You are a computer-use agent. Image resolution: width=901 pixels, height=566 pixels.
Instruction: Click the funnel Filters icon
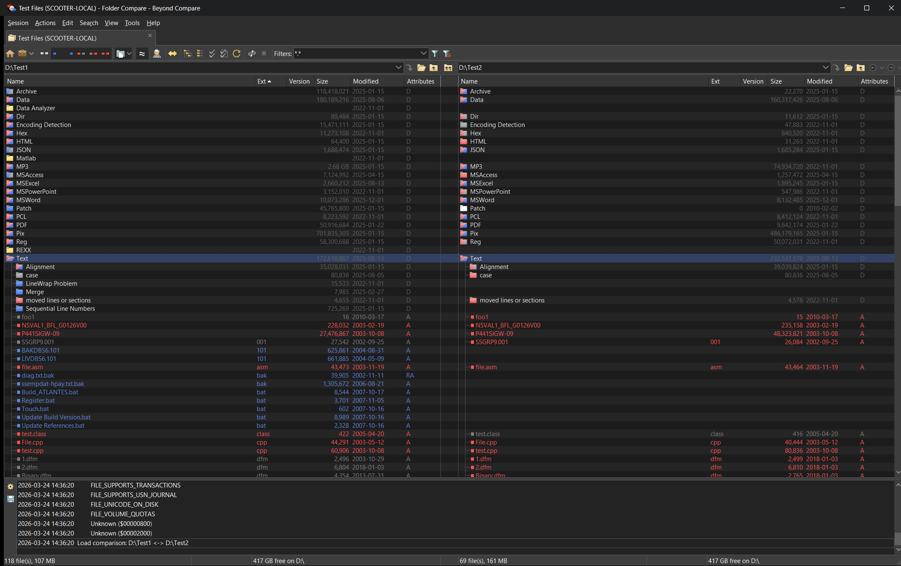click(435, 53)
